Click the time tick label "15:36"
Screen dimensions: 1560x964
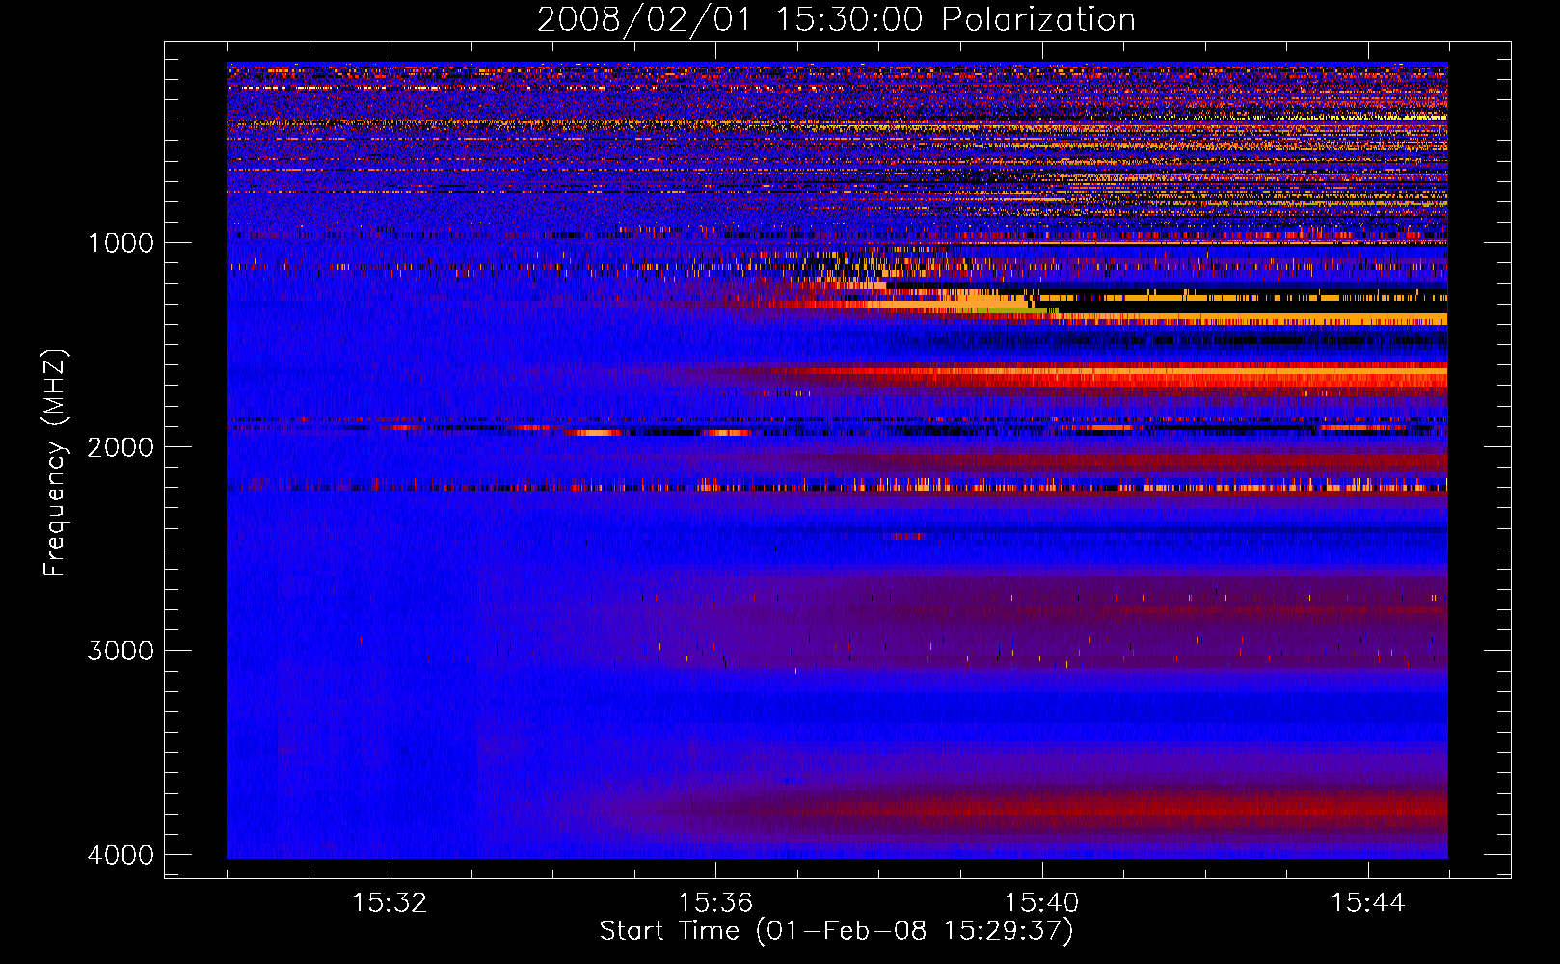click(x=715, y=902)
